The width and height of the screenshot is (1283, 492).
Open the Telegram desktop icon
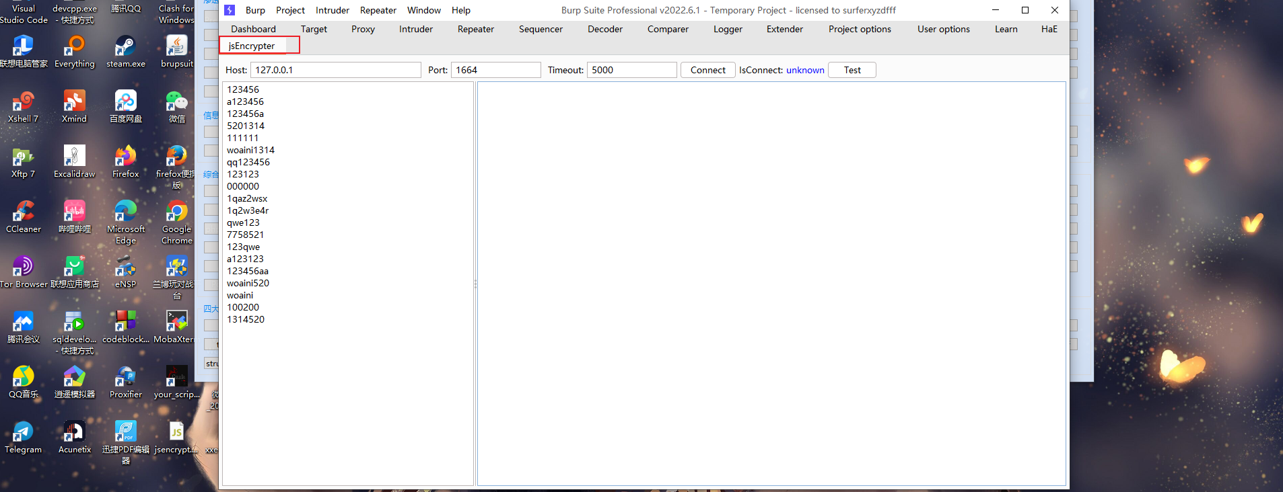coord(24,438)
